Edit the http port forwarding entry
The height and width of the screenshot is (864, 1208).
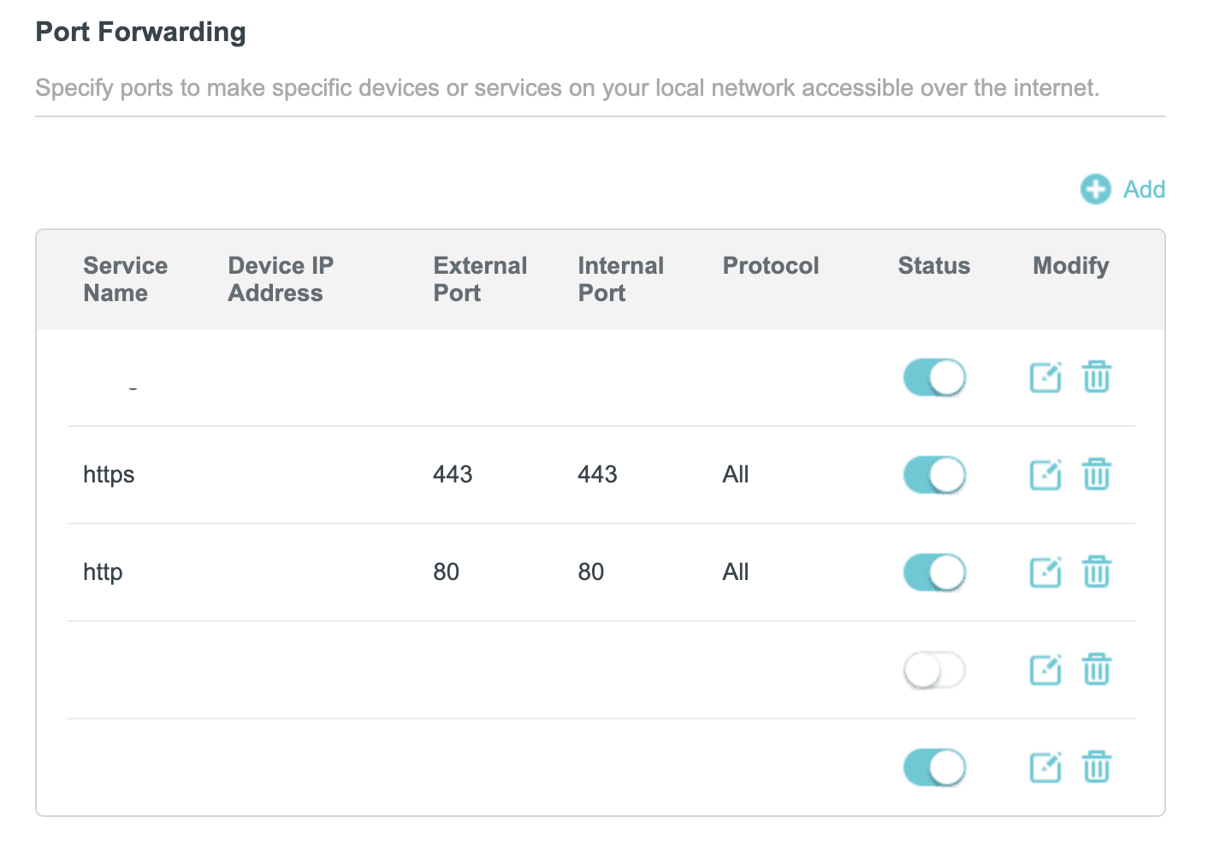1045,572
